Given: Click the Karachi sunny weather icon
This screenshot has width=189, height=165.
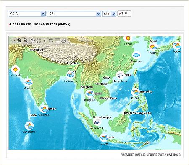Looking at the screenshot, I should (15, 69).
